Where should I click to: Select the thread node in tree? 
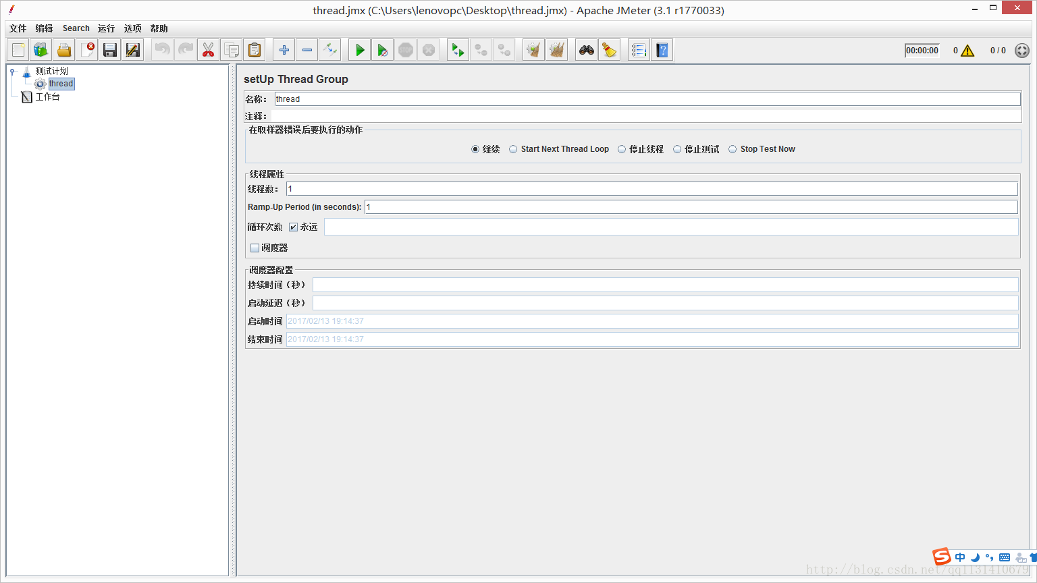point(61,84)
